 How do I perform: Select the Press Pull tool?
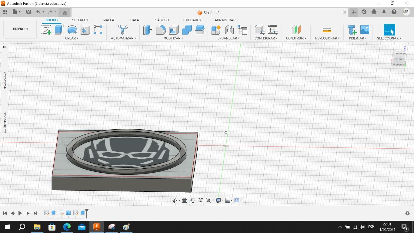pyautogui.click(x=148, y=30)
